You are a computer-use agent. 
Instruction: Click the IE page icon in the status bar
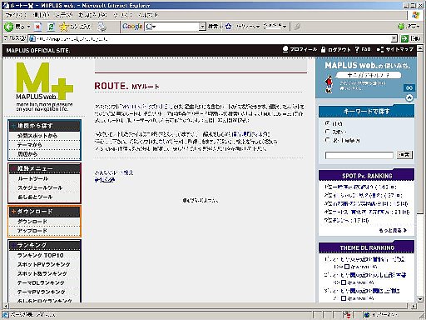(x=6, y=315)
